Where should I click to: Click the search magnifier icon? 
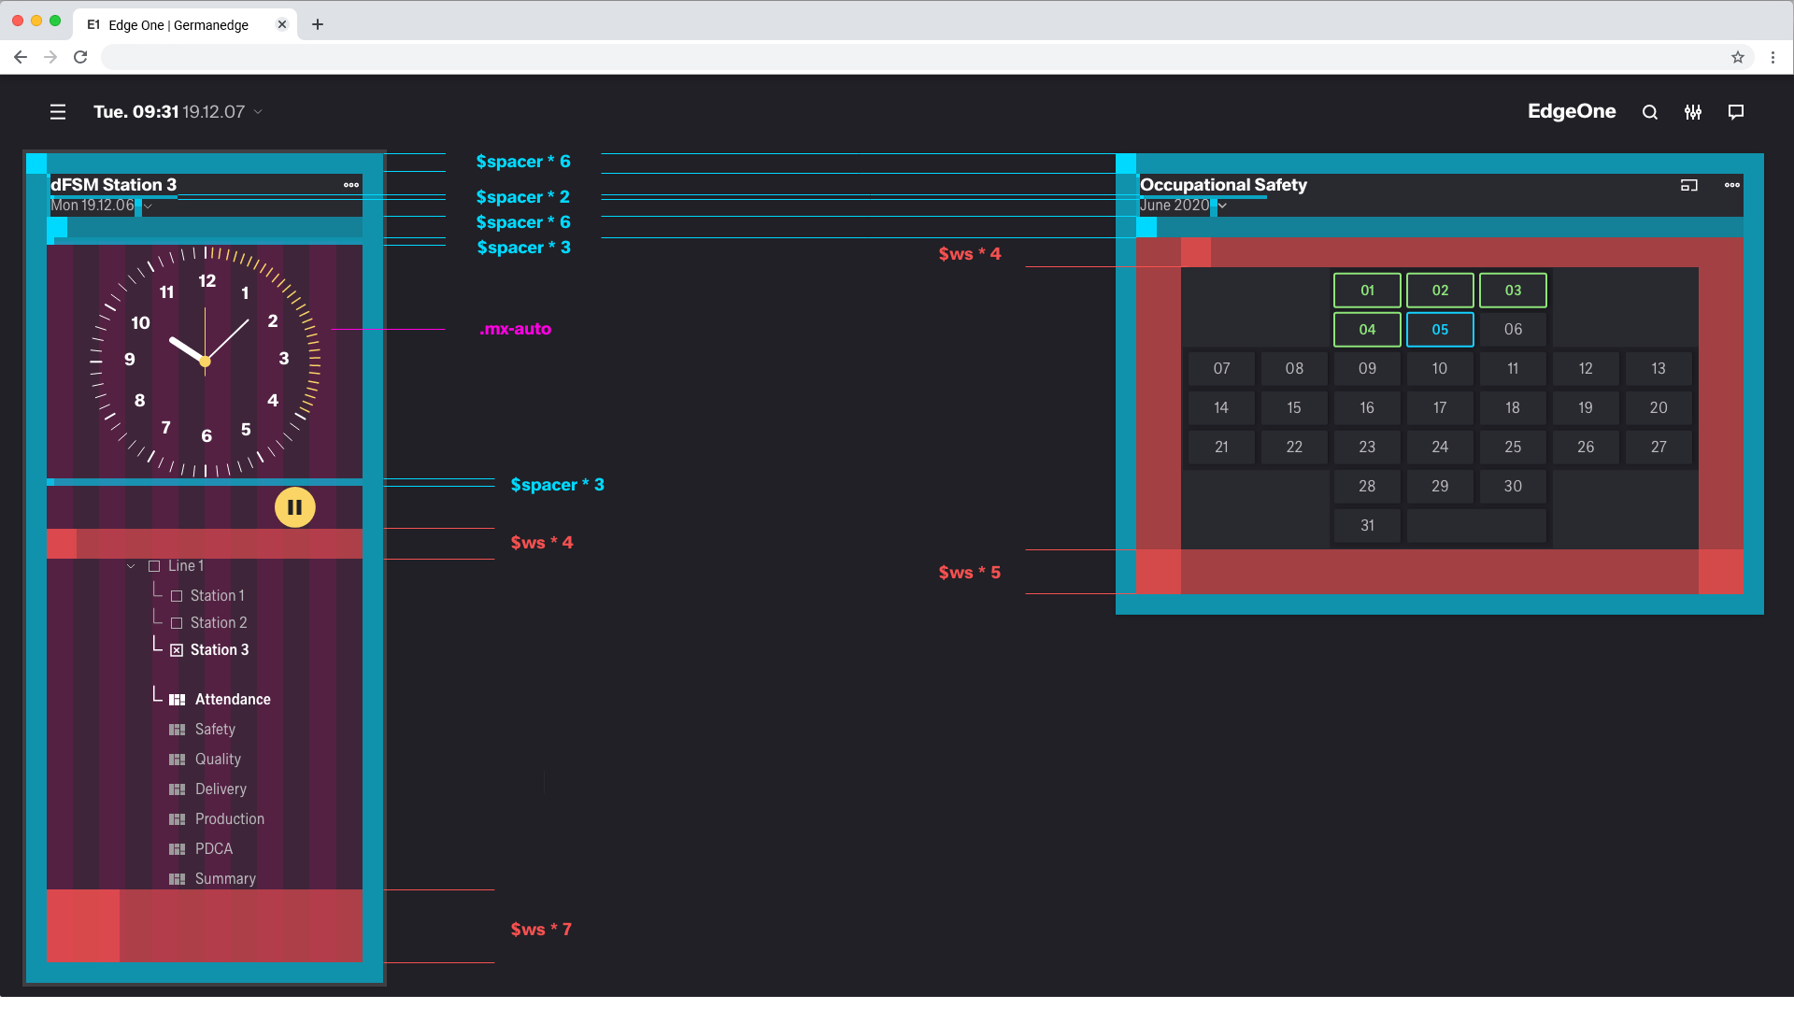[1650, 112]
